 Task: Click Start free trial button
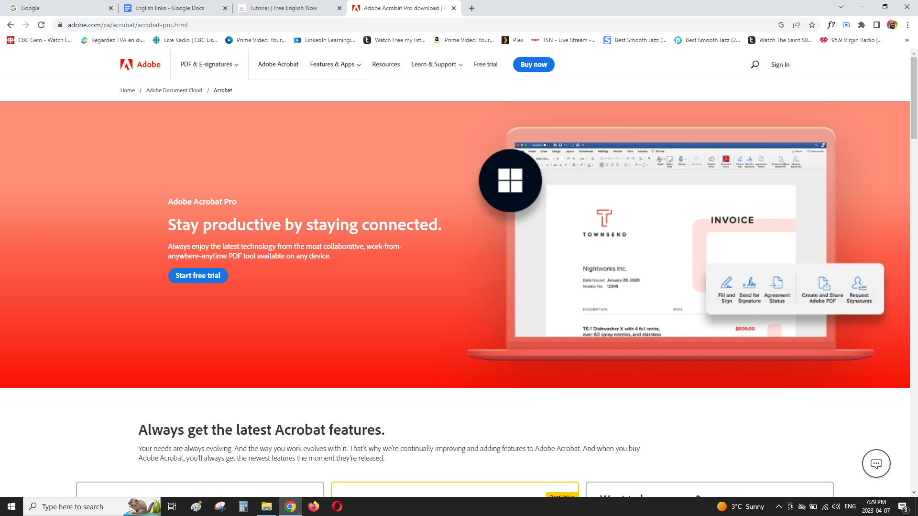point(198,276)
